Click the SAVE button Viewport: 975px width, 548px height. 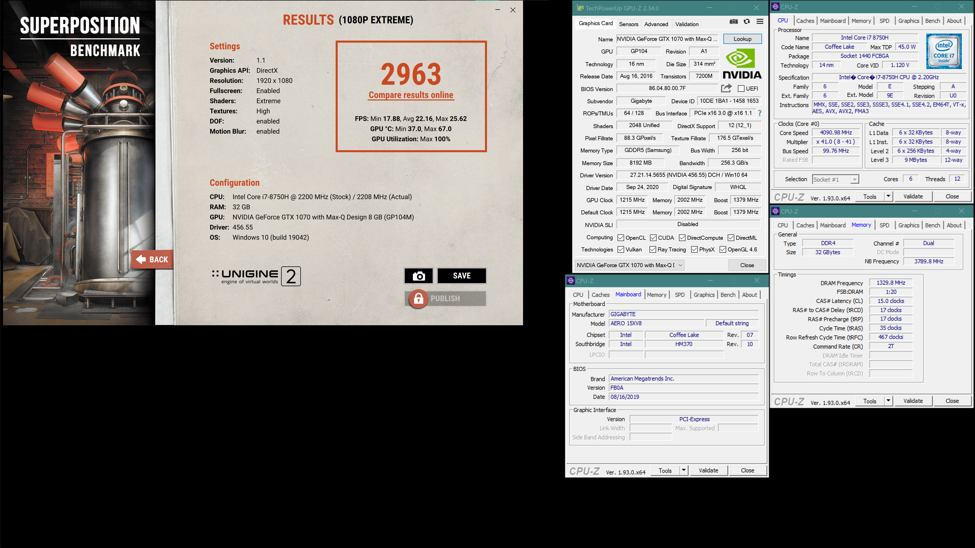pos(462,276)
